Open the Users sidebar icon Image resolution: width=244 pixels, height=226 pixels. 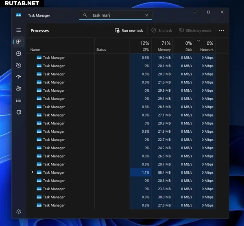pyautogui.click(x=19, y=88)
